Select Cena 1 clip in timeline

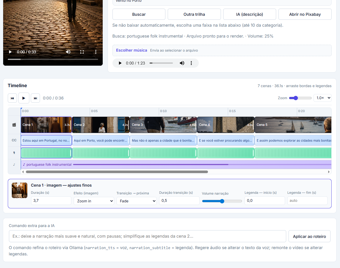(46, 125)
